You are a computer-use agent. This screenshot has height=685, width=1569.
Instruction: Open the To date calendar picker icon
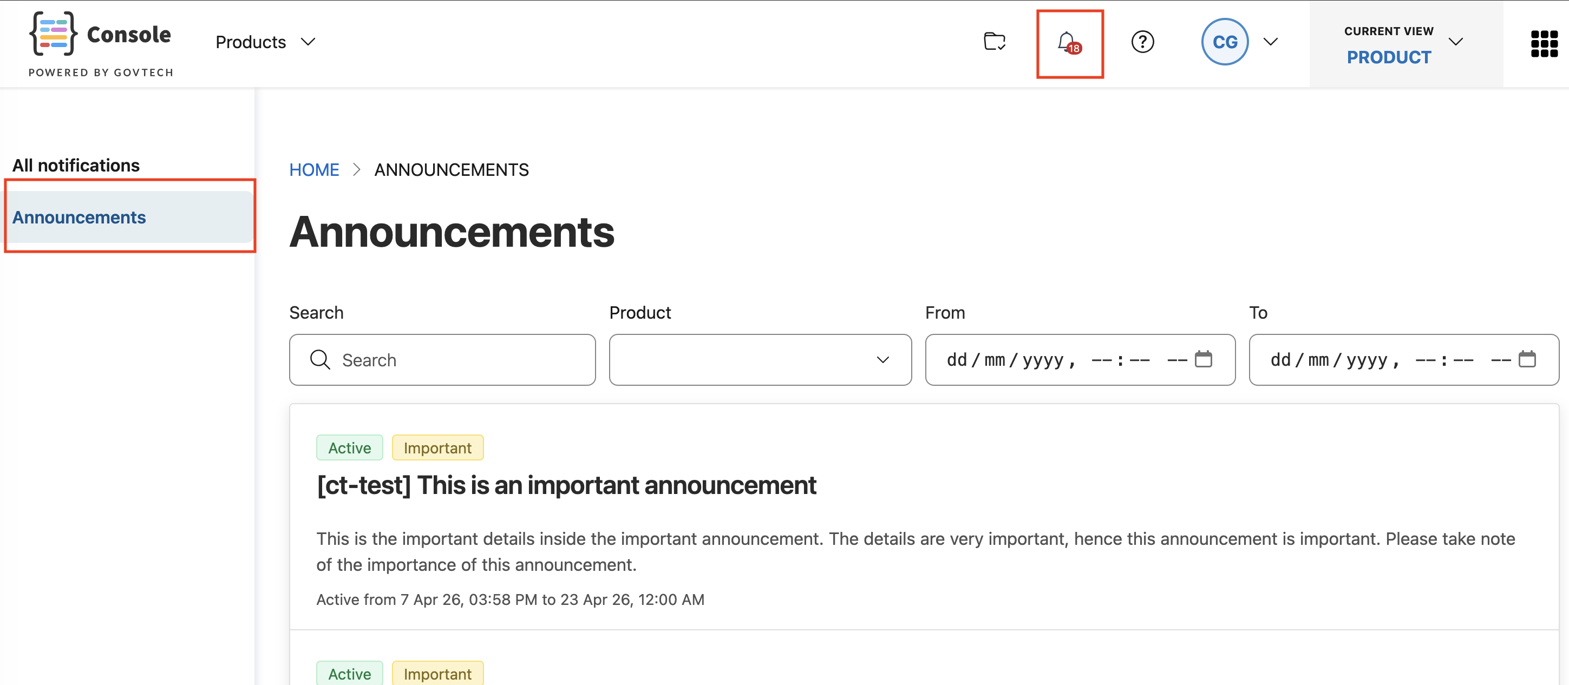tap(1526, 359)
